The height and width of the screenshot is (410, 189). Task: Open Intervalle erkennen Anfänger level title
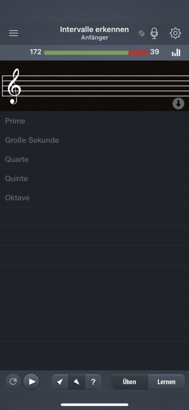(x=94, y=33)
